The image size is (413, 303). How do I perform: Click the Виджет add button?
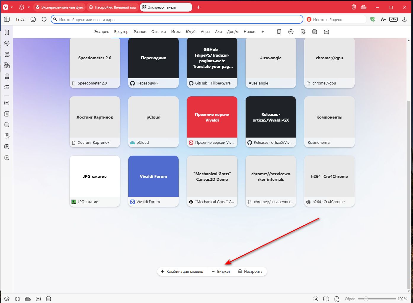[x=221, y=271]
